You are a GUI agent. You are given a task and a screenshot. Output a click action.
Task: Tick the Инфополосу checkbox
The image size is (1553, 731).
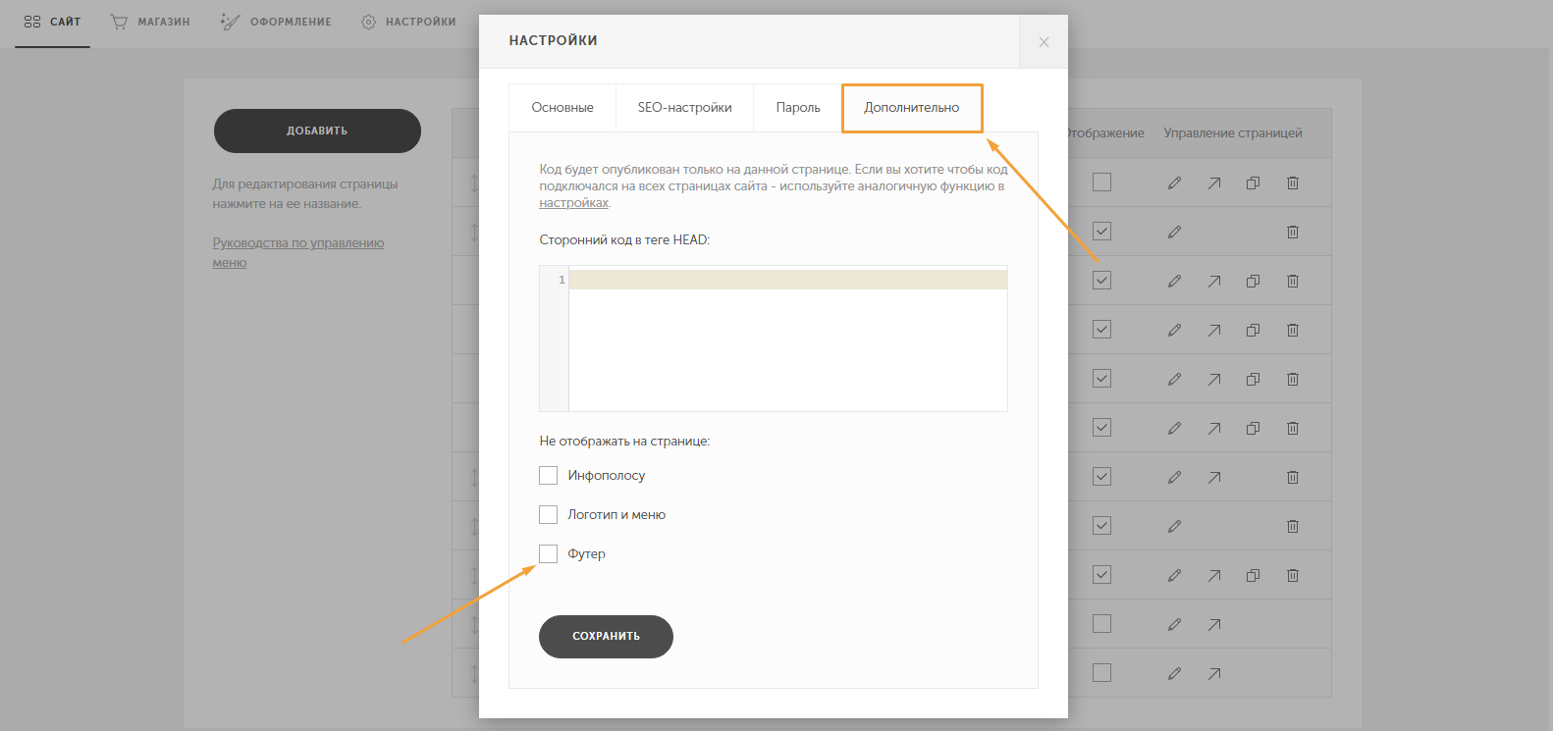[548, 476]
